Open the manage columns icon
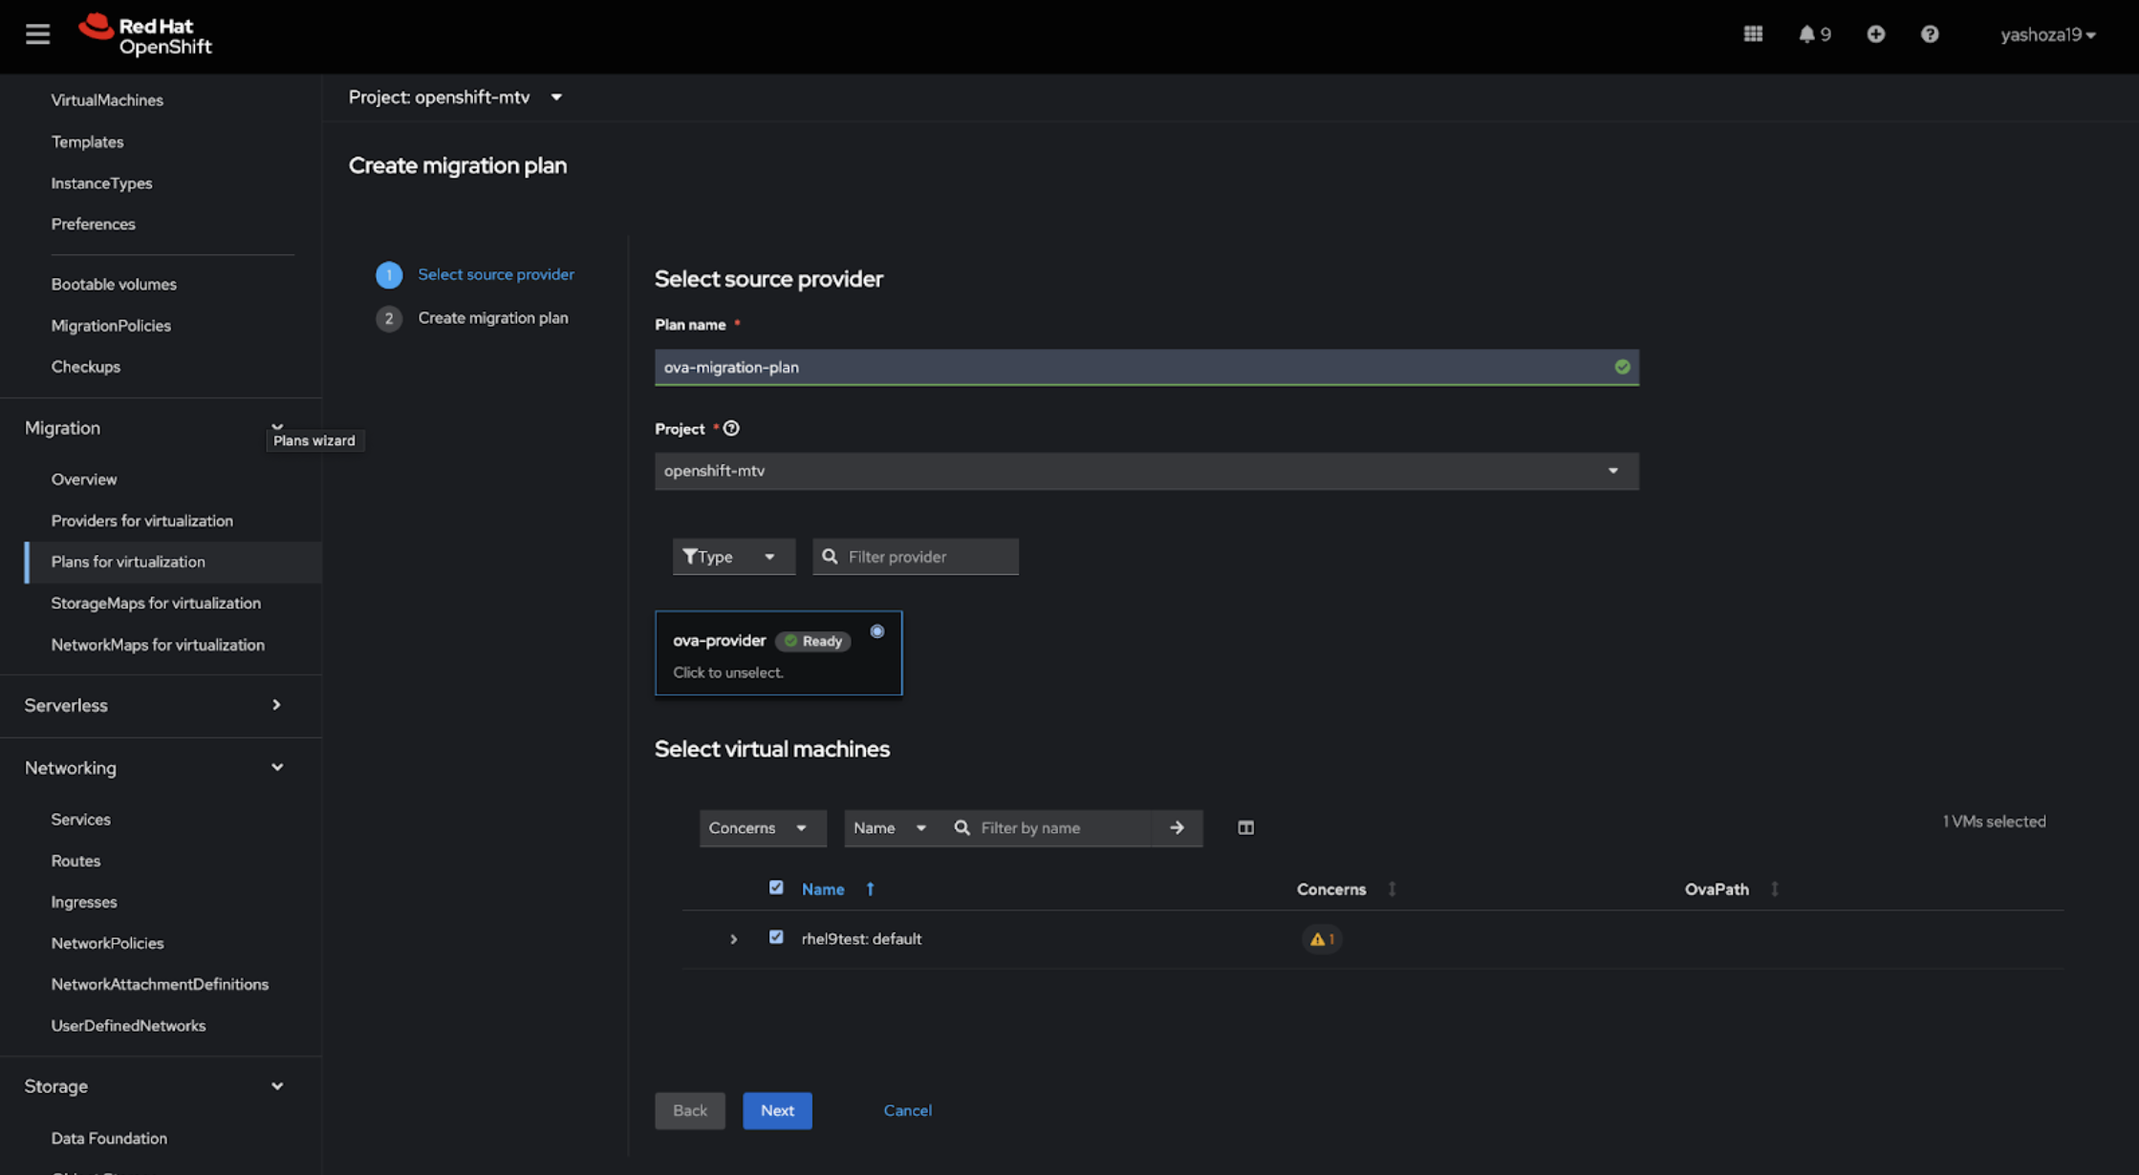 pyautogui.click(x=1245, y=828)
